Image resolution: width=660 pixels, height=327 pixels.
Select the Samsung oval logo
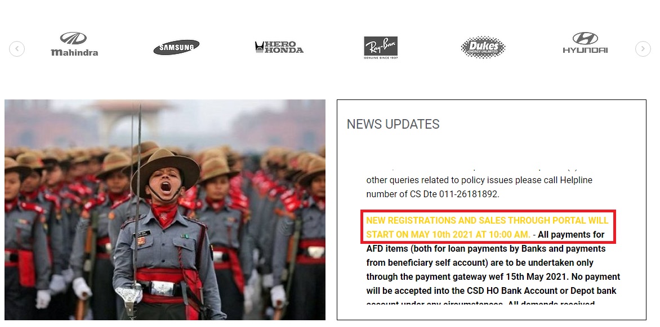[x=176, y=47]
